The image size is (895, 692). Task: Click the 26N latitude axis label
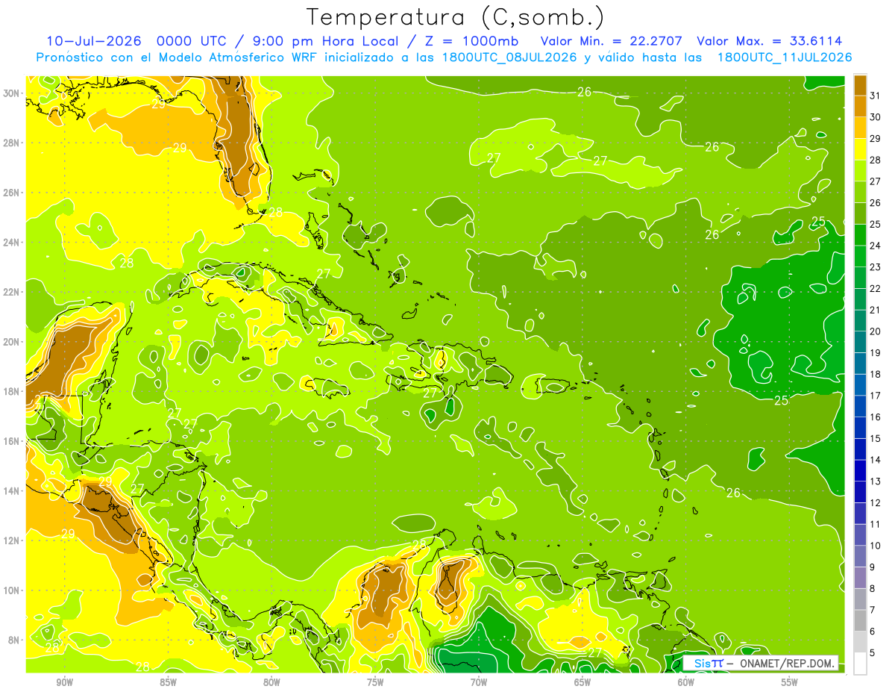(11, 193)
